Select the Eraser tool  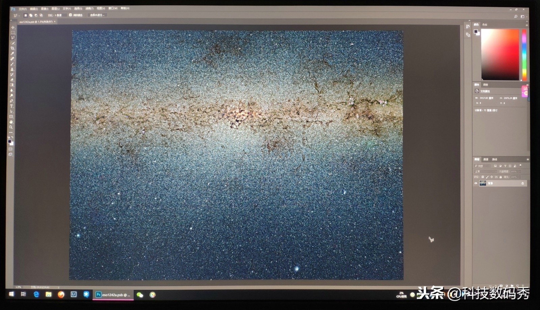point(12,80)
